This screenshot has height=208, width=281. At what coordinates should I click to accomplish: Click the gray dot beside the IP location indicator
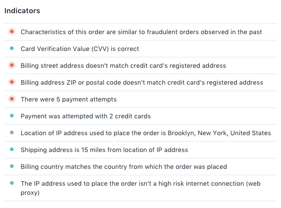point(12,133)
